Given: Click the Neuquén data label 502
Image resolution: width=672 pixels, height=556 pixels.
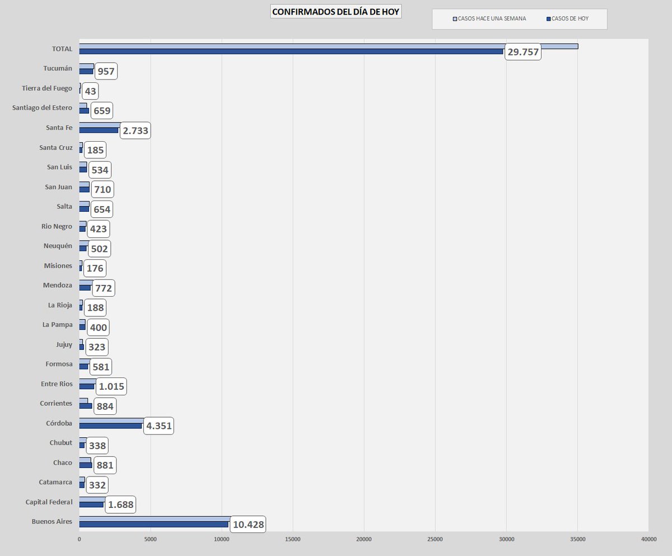Looking at the screenshot, I should [x=99, y=249].
